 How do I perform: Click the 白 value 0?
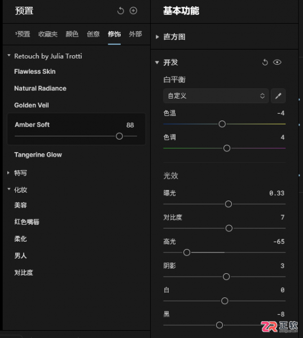[283, 290]
